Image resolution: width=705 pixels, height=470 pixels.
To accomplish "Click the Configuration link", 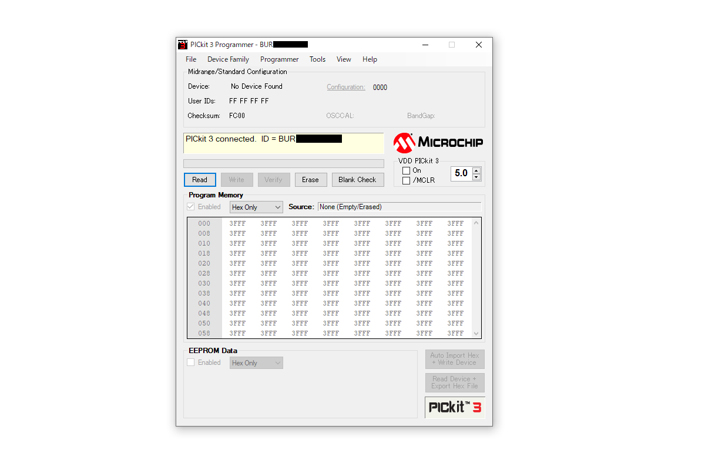I will 345,87.
